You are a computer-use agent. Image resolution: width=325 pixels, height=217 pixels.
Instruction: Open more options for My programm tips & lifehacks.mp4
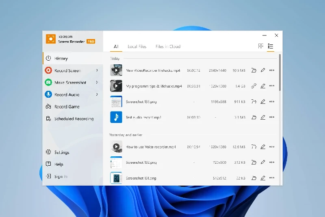[x=272, y=86]
